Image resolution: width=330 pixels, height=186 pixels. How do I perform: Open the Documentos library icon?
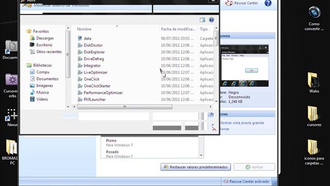pyautogui.click(x=32, y=79)
